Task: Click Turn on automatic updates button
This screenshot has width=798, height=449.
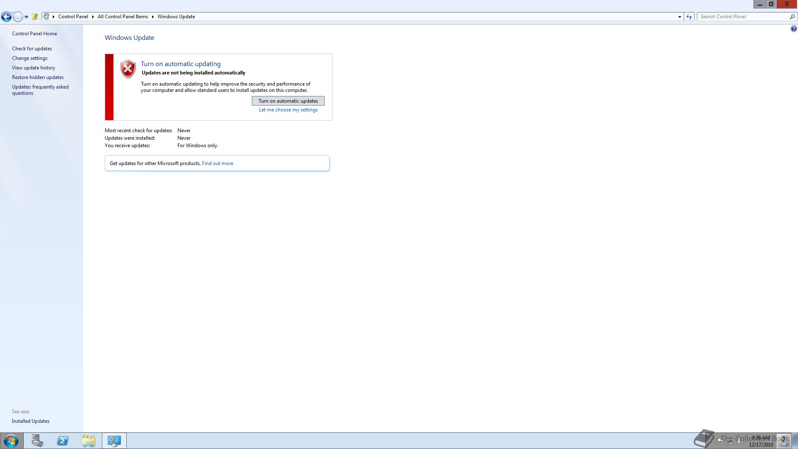Action: click(x=288, y=101)
